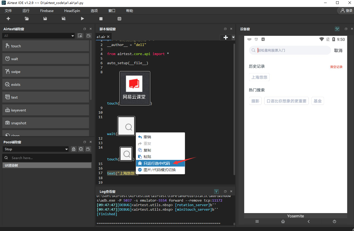Open the View report icon in toolbar
354x231 pixels.
coord(119,19)
